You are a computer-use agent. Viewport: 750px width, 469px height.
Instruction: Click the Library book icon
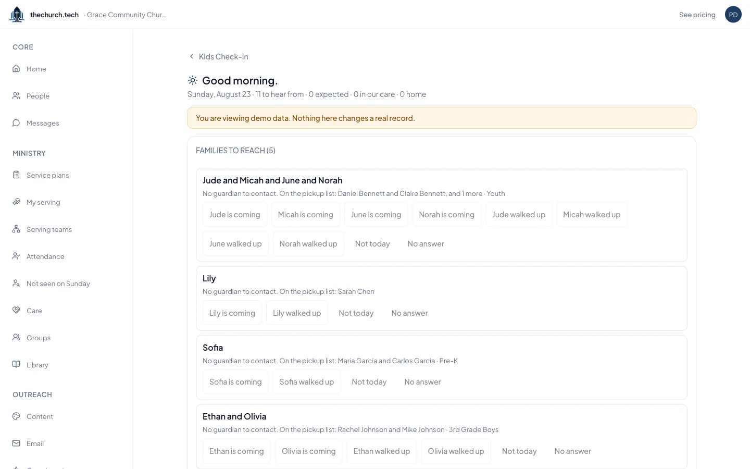[16, 364]
